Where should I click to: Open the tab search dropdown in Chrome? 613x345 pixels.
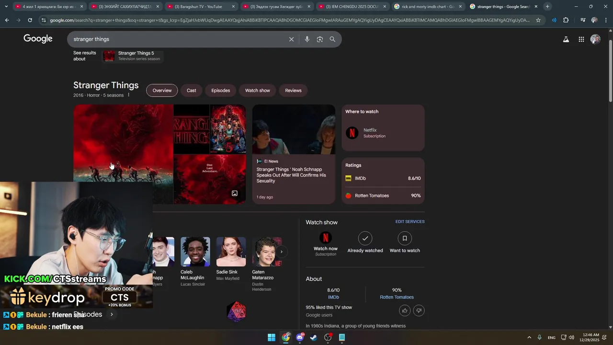click(6, 6)
